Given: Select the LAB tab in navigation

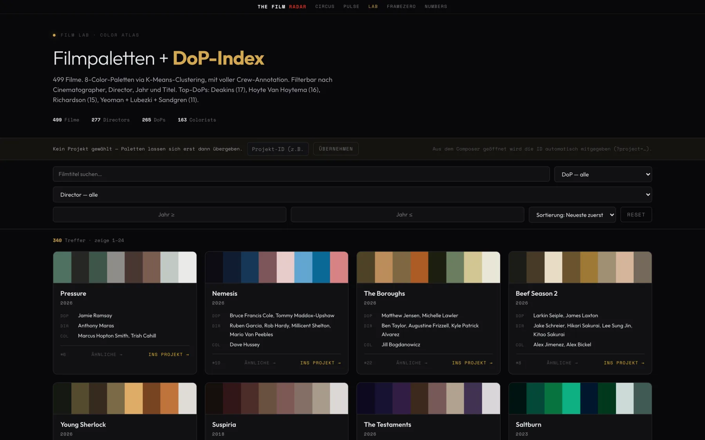Looking at the screenshot, I should click(x=373, y=7).
